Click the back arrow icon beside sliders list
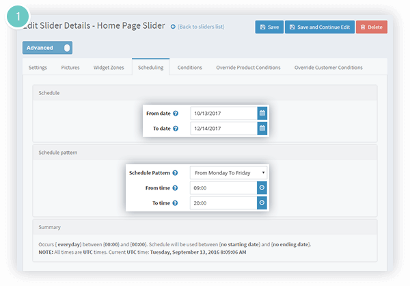The width and height of the screenshot is (410, 286). click(x=173, y=27)
